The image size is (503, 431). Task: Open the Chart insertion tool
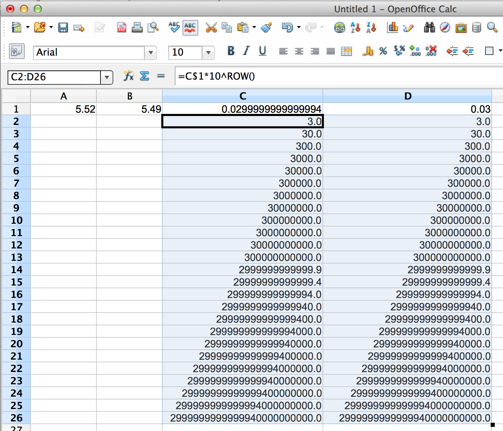(x=392, y=27)
